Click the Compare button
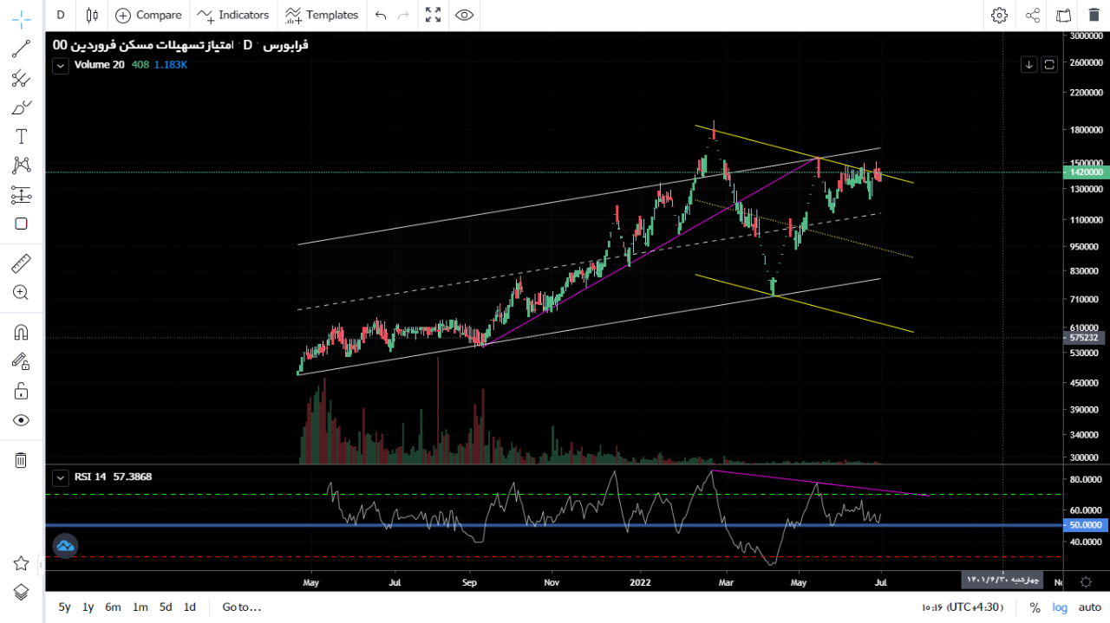 tap(148, 15)
